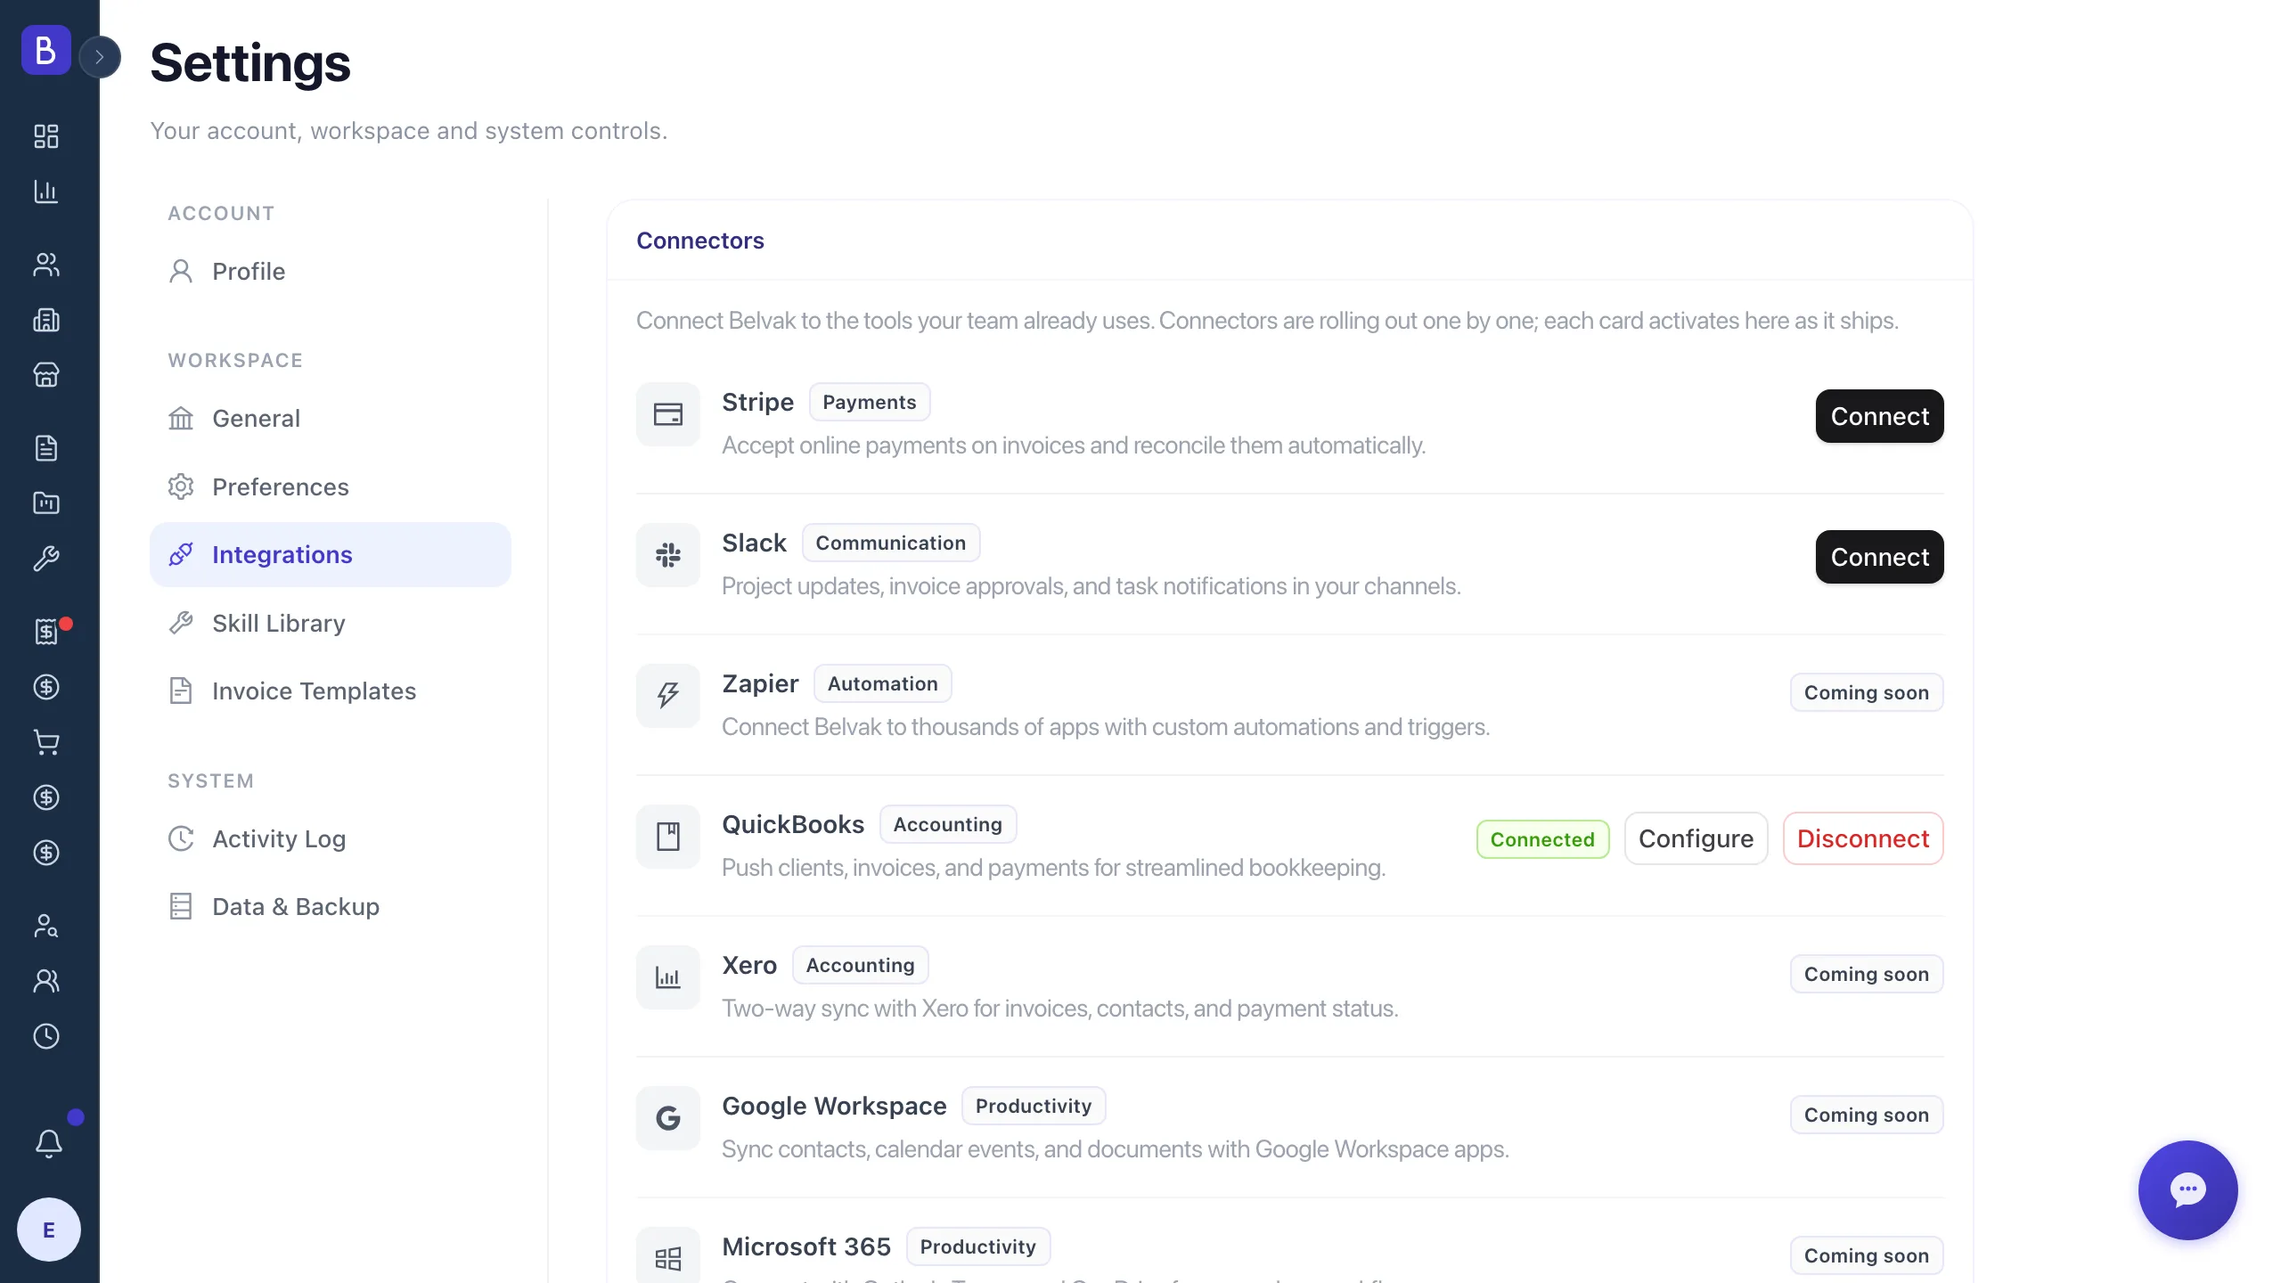Open the folder with chart icon in the sidebar
Viewport: 2281px width, 1283px height.
click(46, 503)
